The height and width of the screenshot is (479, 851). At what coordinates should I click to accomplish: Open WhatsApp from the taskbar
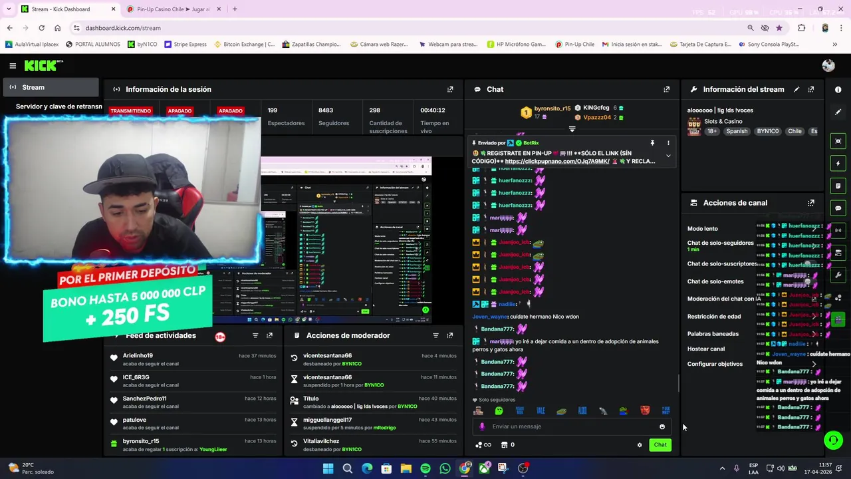tap(445, 468)
